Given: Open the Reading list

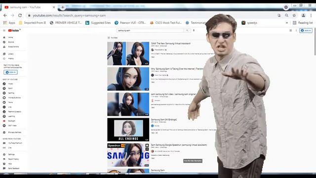Looking at the screenshot, I should [303, 23].
